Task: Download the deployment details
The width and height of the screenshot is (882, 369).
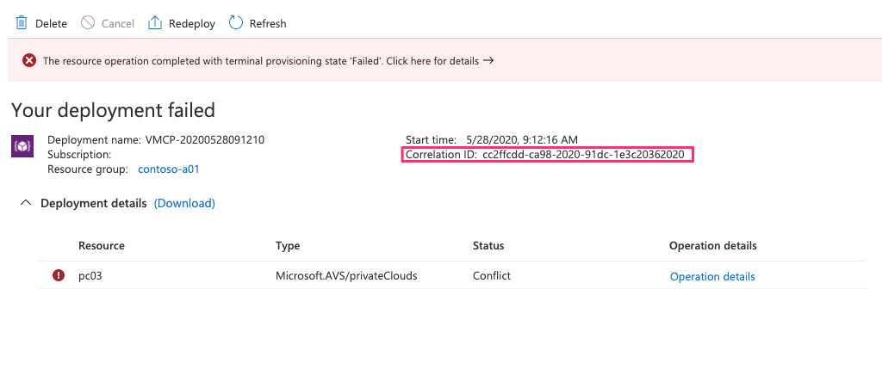Action: [184, 203]
